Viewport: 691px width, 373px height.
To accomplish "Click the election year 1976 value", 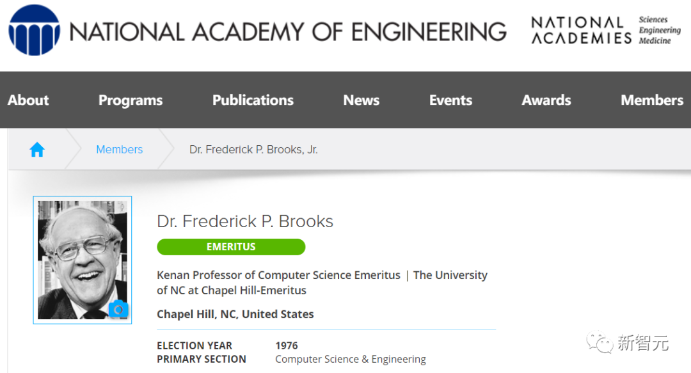I will click(x=287, y=345).
